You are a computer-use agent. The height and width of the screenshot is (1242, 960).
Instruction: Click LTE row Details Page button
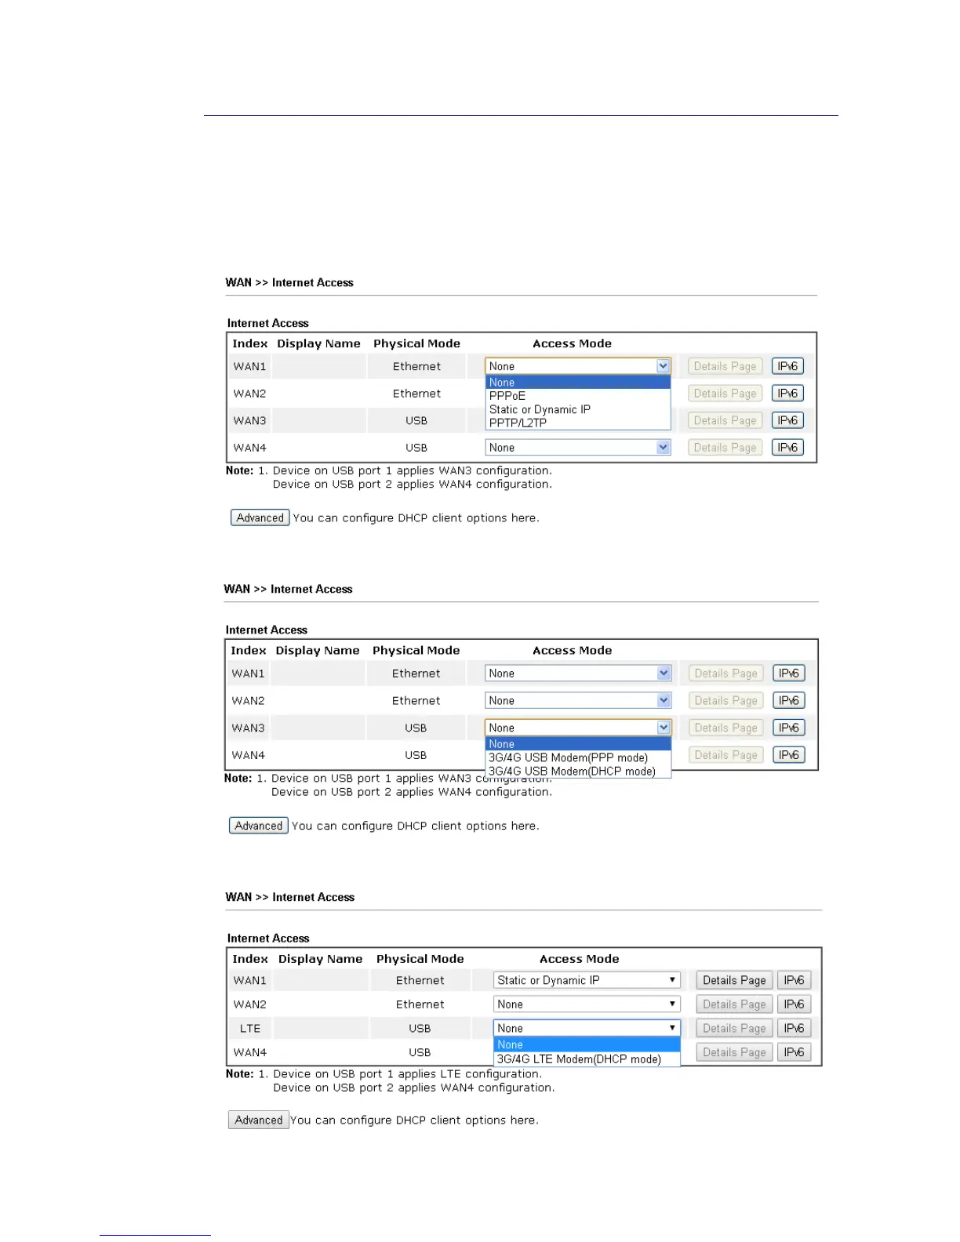tap(734, 1028)
